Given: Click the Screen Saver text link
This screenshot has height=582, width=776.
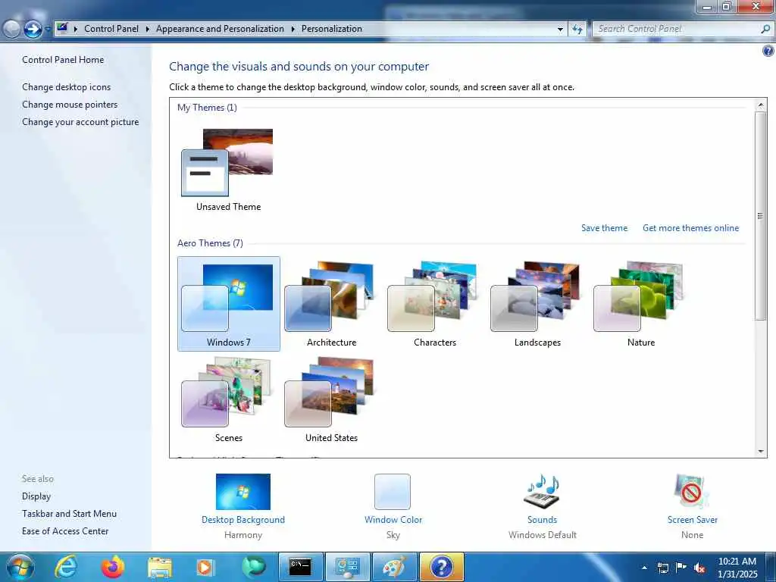Looking at the screenshot, I should (692, 520).
